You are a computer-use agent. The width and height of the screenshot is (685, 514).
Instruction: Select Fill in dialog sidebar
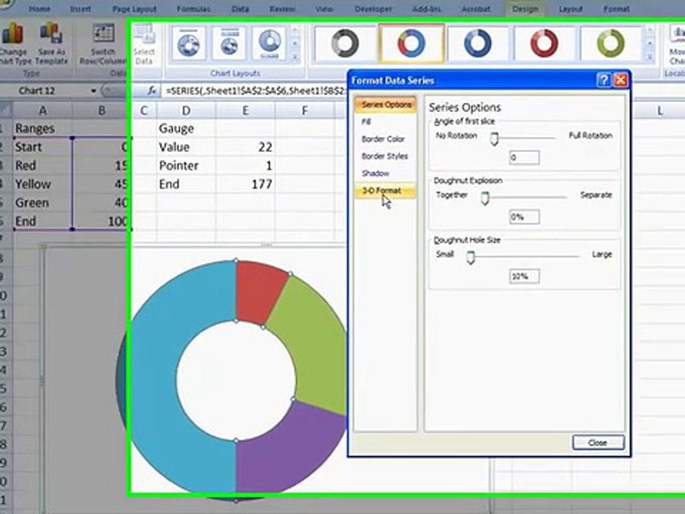(x=366, y=122)
